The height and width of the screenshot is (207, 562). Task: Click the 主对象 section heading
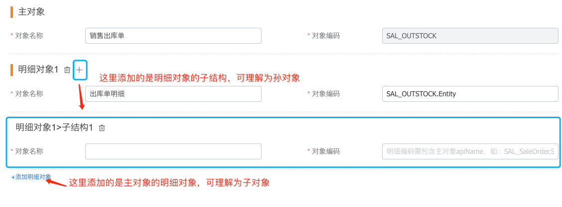tap(31, 12)
